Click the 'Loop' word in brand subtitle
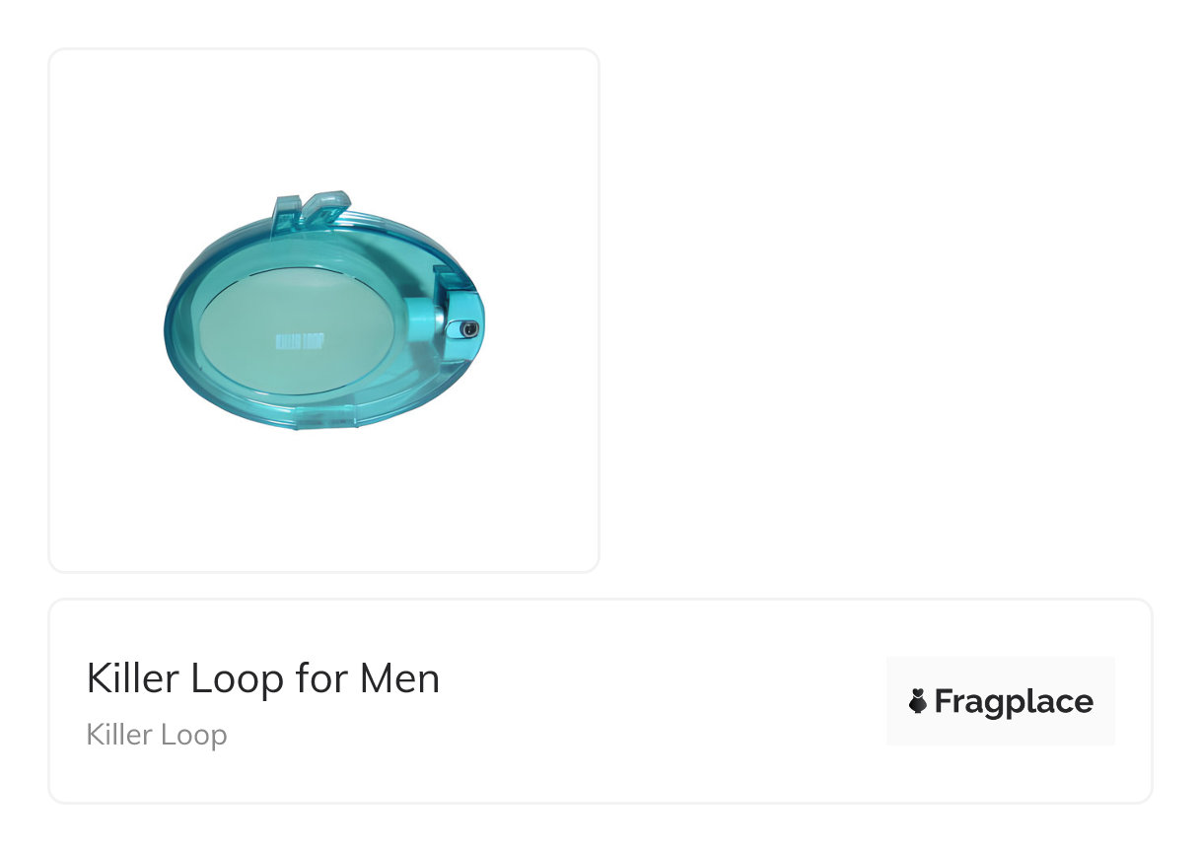This screenshot has height=852, width=1201. 194,735
